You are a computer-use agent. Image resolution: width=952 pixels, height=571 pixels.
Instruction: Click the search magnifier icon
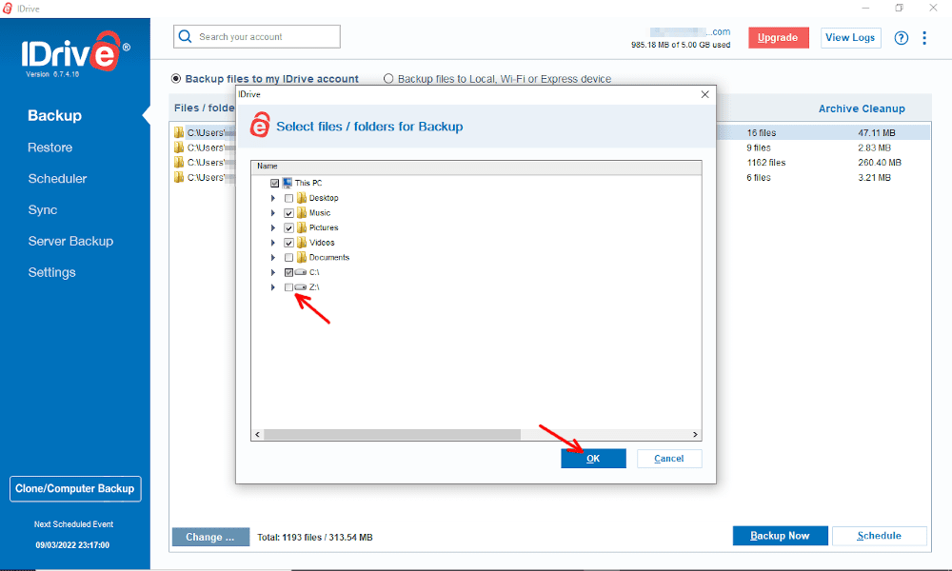(186, 36)
